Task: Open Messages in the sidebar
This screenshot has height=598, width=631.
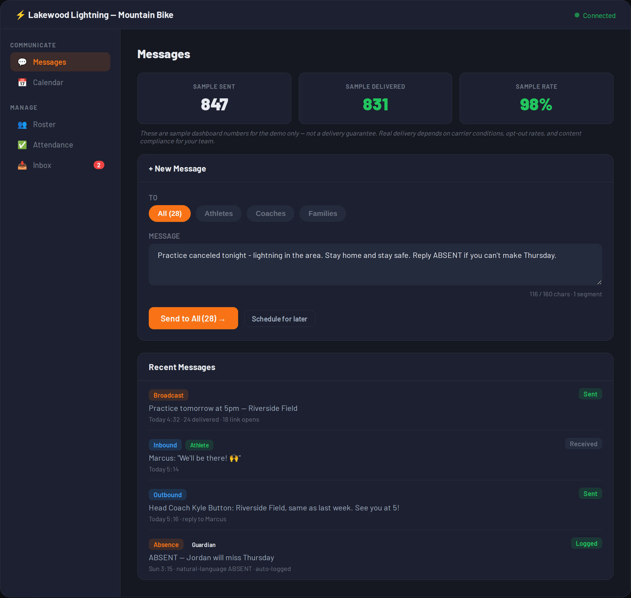Action: pyautogui.click(x=60, y=62)
